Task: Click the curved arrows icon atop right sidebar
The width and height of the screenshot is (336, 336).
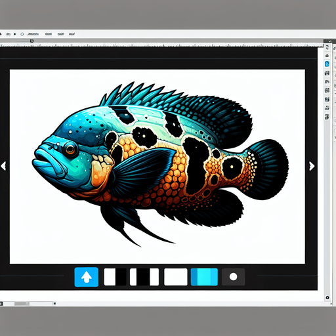Action: pyautogui.click(x=327, y=47)
